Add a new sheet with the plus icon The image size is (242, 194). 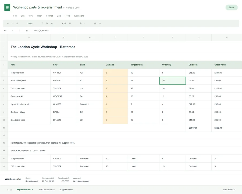[x=8, y=190]
